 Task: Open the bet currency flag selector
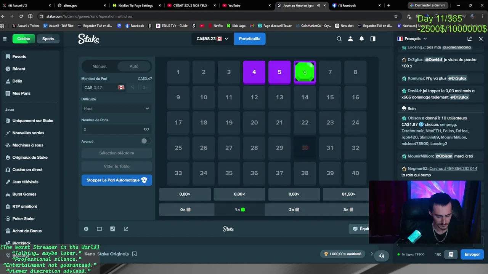coord(121,88)
